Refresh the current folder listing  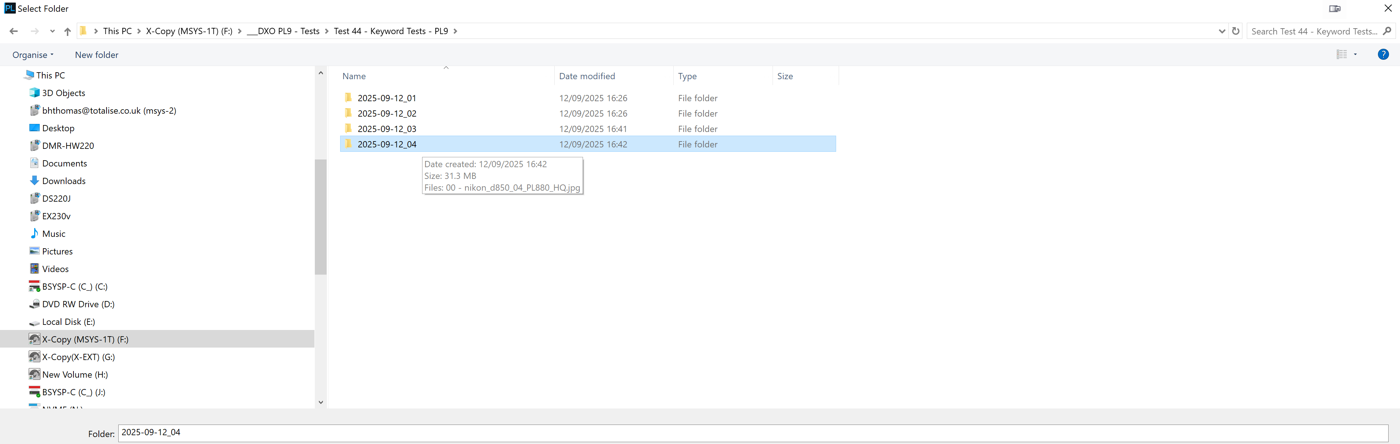point(1235,32)
